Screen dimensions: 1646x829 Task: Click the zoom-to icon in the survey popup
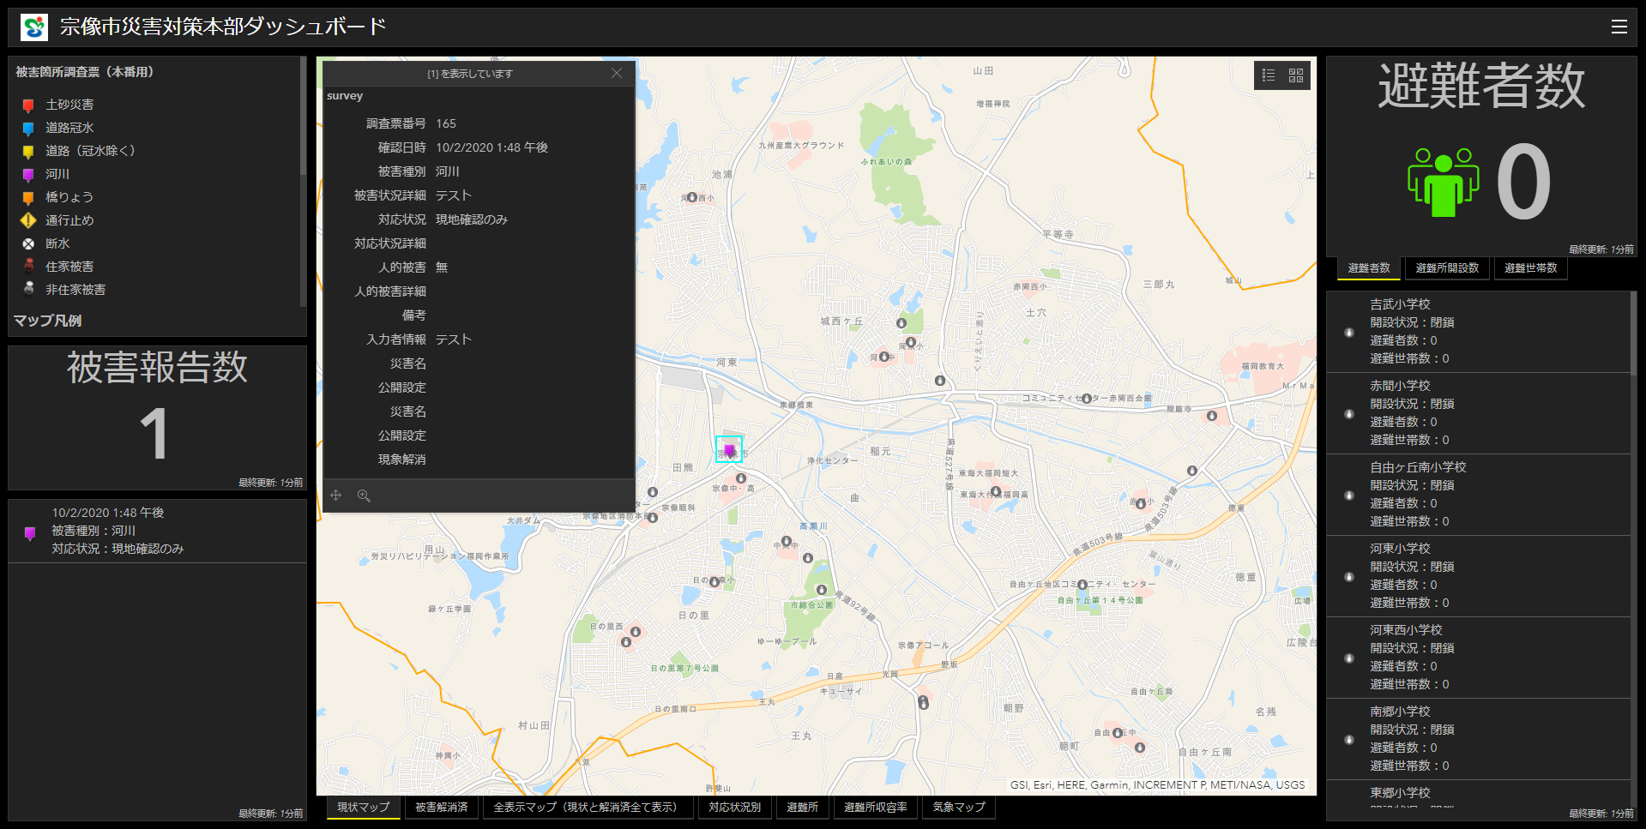coord(364,496)
